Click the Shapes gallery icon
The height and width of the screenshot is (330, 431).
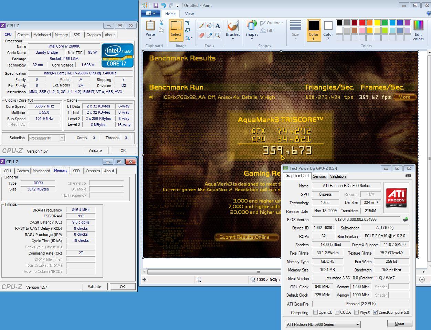(x=252, y=26)
